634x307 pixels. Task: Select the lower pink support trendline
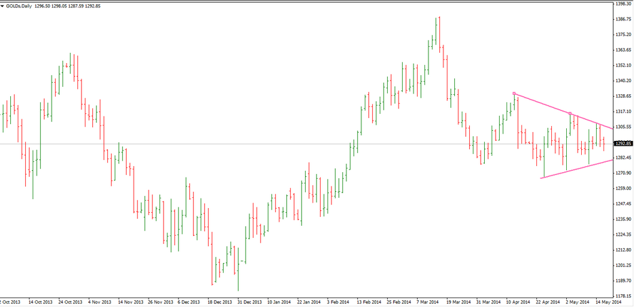pos(576,169)
